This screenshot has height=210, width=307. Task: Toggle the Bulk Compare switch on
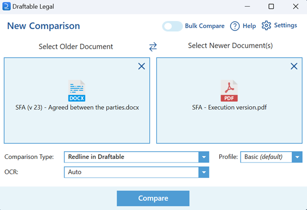(x=172, y=26)
